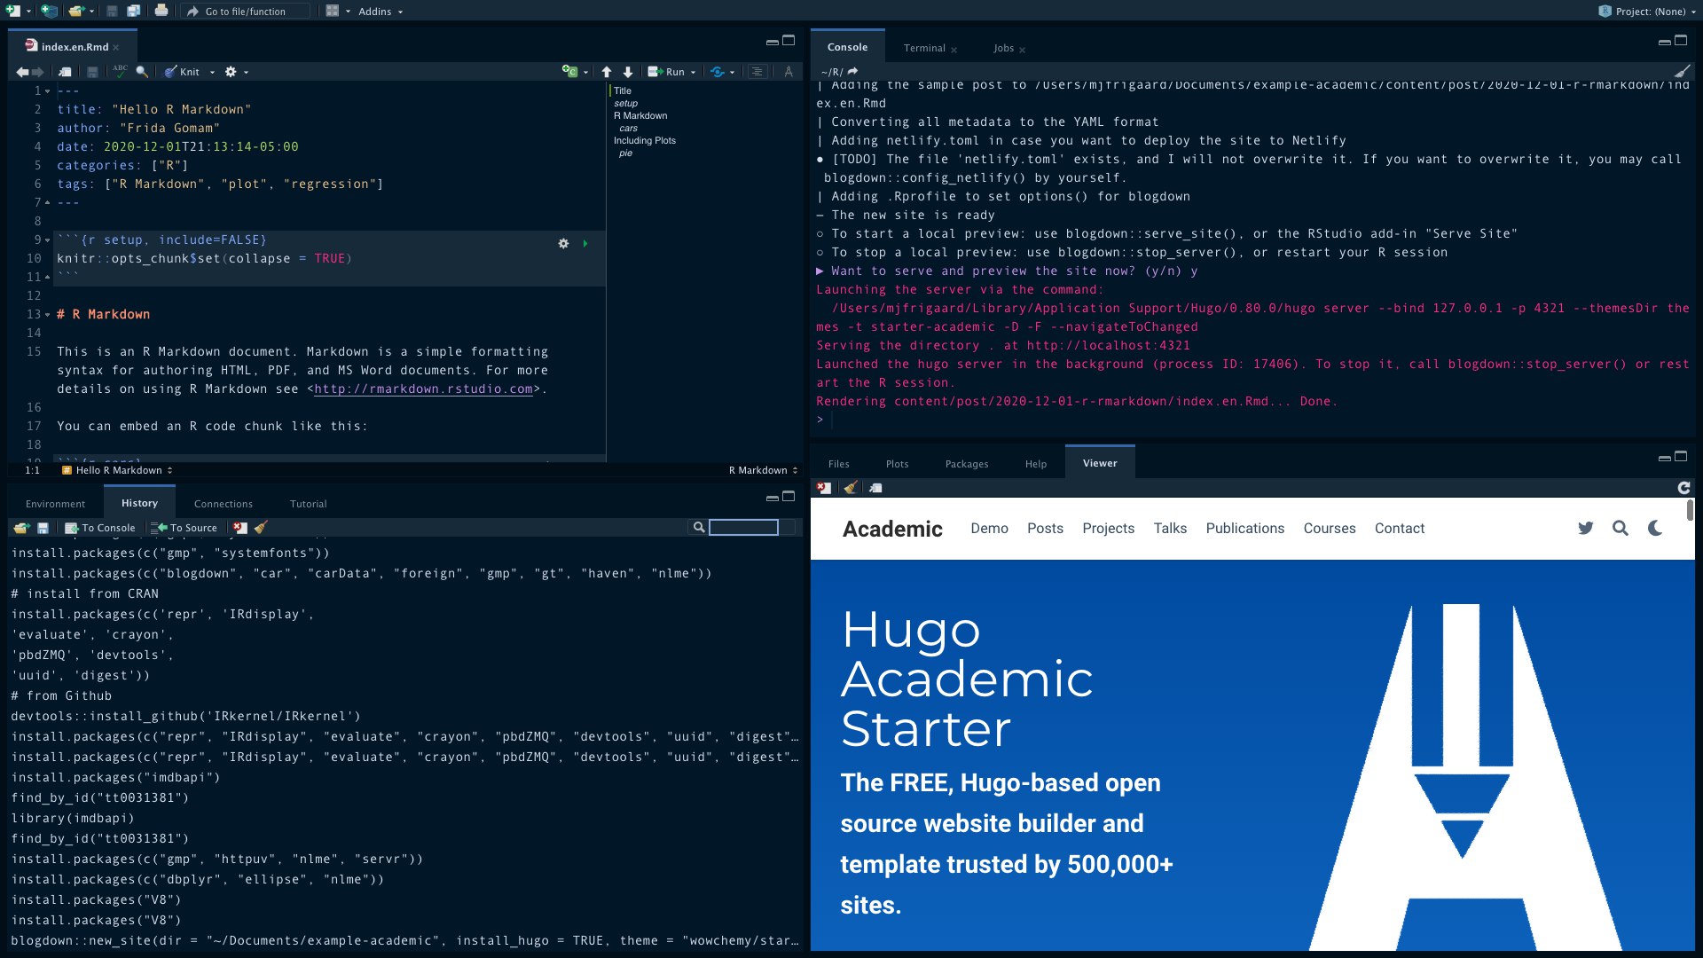Open search on the Academic site
This screenshot has height=958, width=1703.
[x=1621, y=529]
